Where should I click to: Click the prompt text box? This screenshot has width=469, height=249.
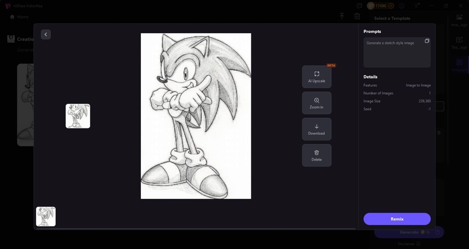pos(397,53)
